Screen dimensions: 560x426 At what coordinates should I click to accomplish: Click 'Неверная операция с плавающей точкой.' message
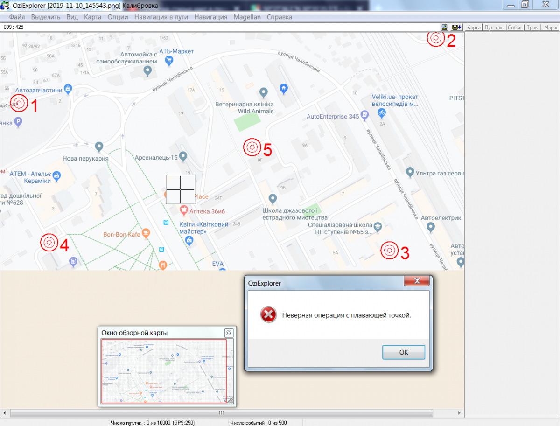347,315
